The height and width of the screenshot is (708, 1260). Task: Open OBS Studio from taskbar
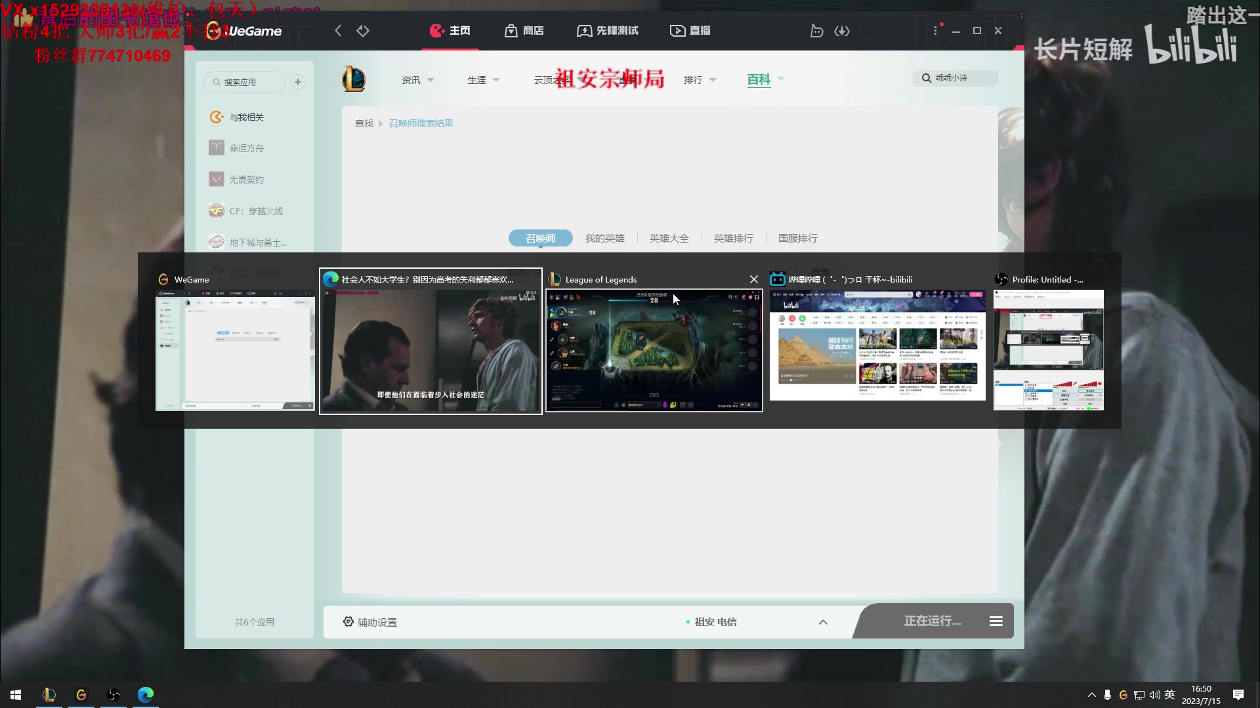tap(114, 695)
